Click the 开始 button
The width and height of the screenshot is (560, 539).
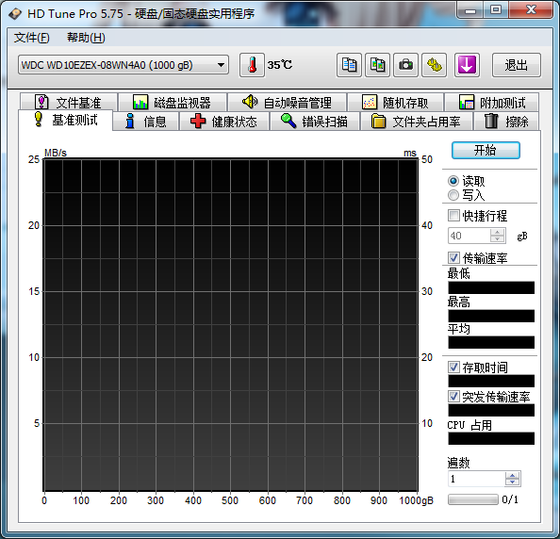[x=486, y=150]
